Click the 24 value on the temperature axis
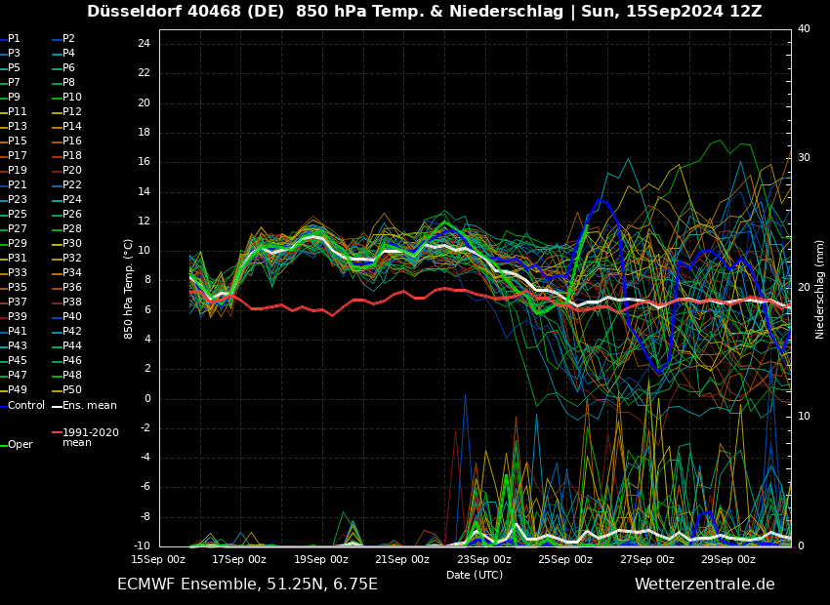This screenshot has height=605, width=830. click(144, 44)
